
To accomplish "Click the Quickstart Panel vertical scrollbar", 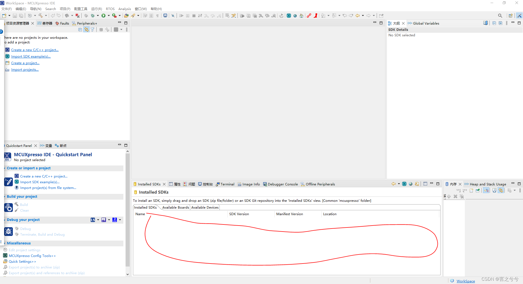I will pyautogui.click(x=127, y=210).
